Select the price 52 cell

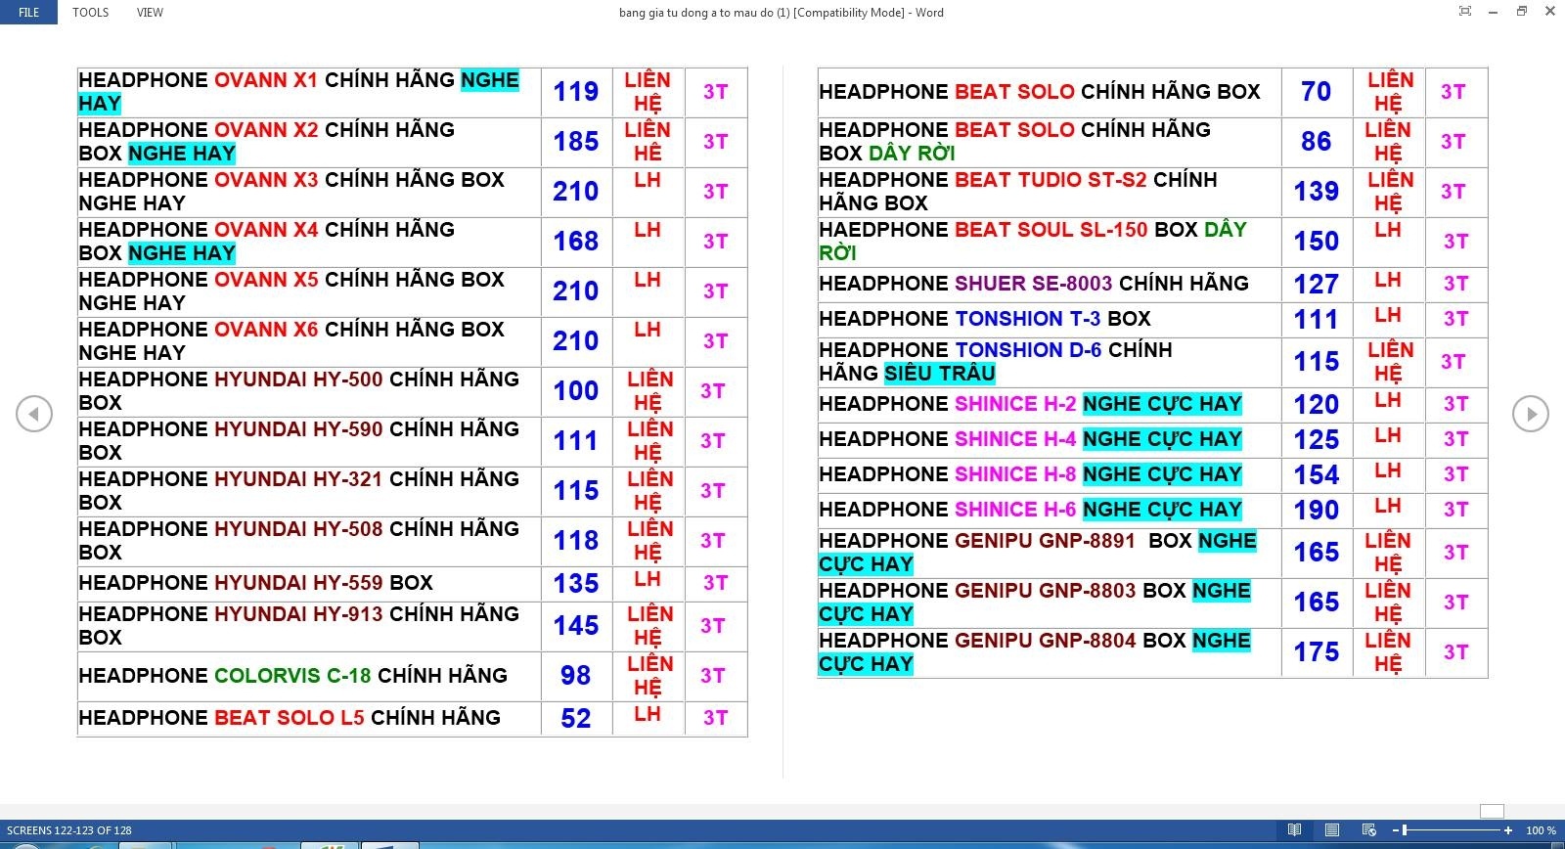(x=576, y=719)
